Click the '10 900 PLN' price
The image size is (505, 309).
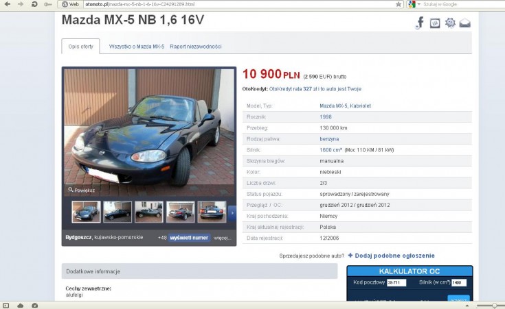pos(271,74)
